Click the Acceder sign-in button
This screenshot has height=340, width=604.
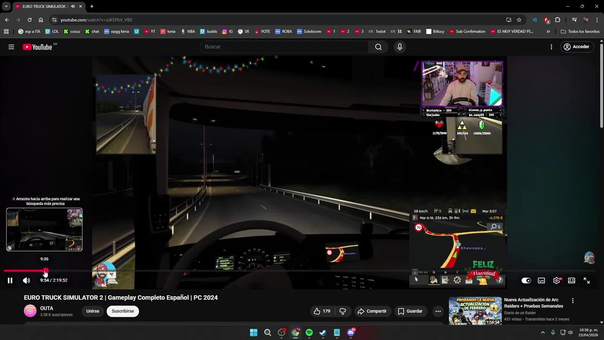(x=576, y=47)
